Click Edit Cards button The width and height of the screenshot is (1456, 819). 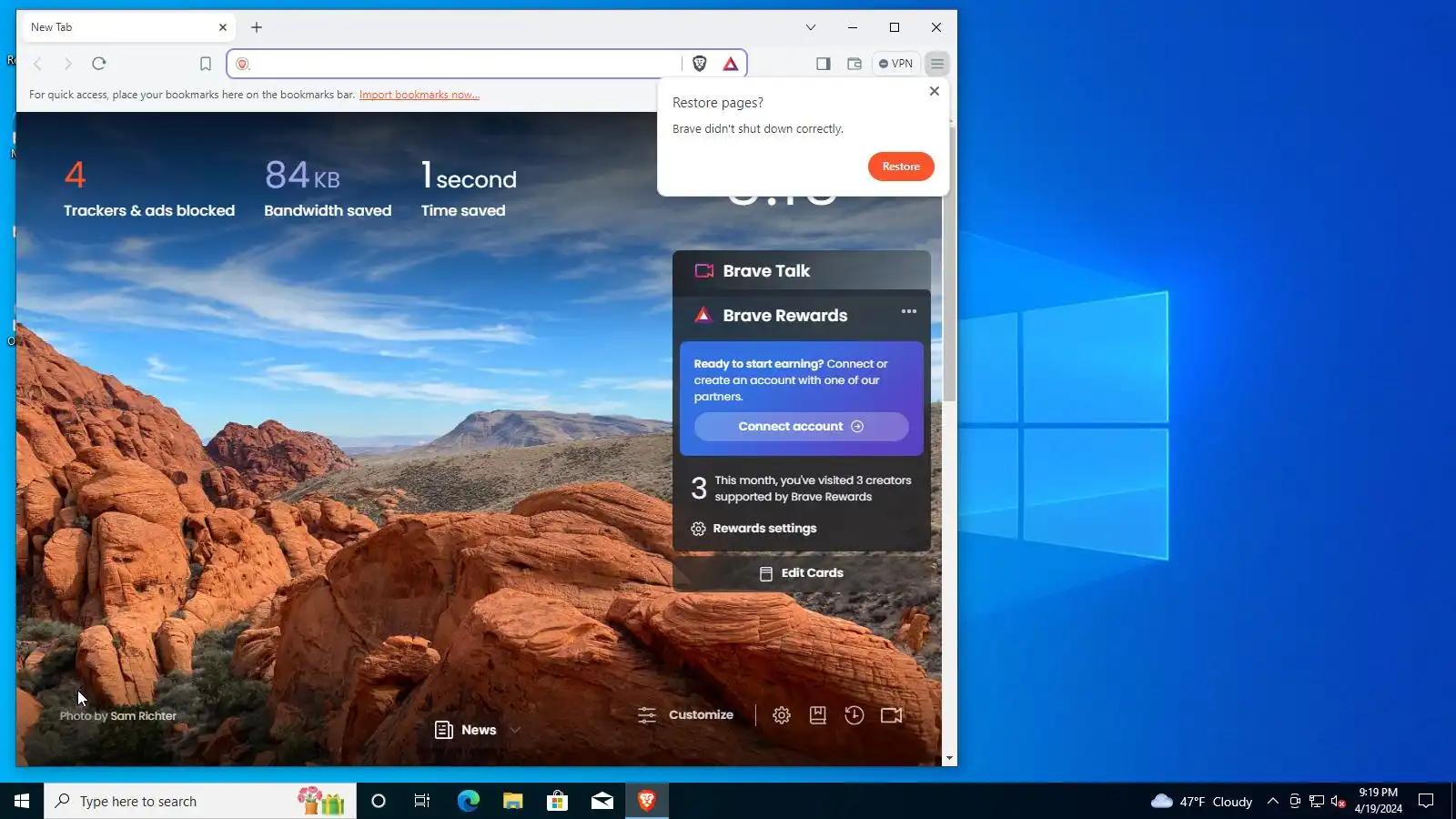click(802, 573)
